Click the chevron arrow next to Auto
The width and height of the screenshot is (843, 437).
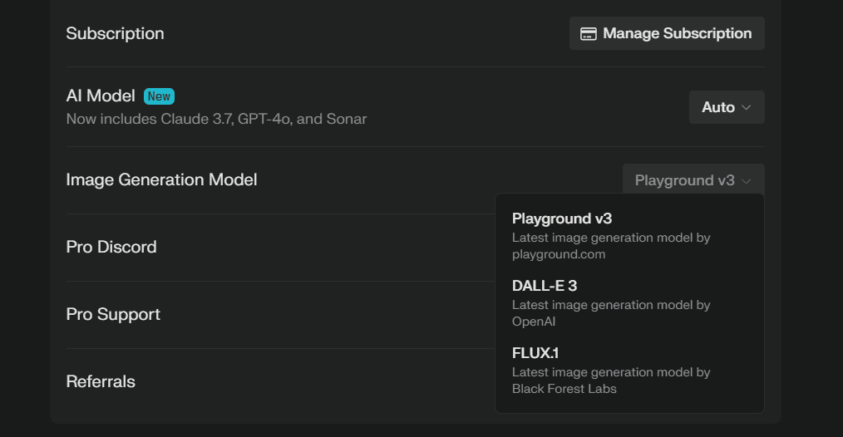[747, 107]
